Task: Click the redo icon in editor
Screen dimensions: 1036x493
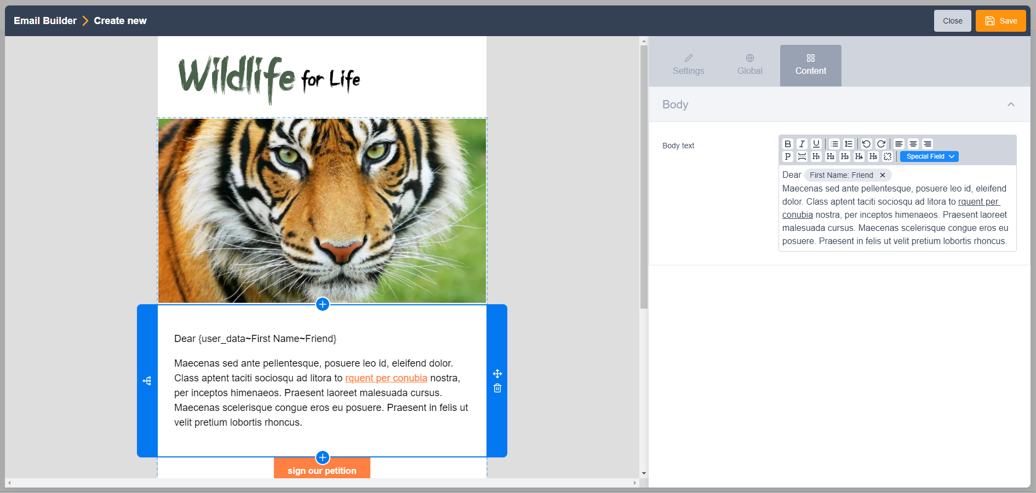Action: pyautogui.click(x=881, y=144)
